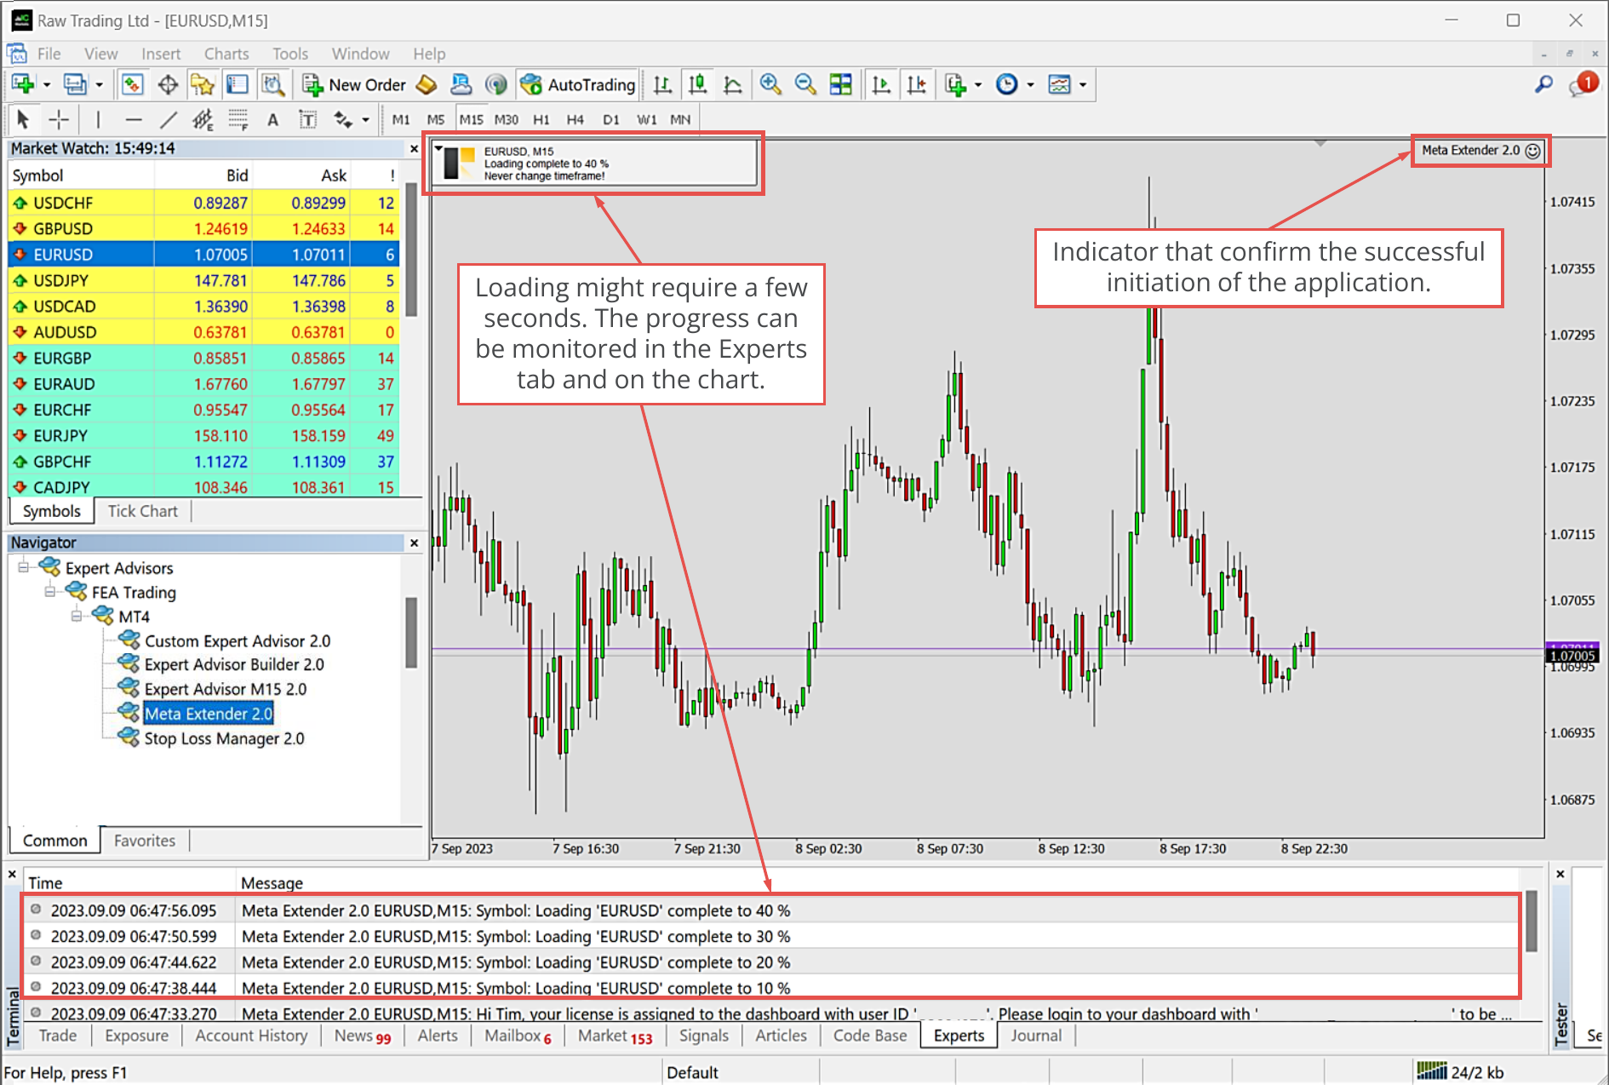The image size is (1609, 1085).
Task: Select the Vertical Line tool
Action: pyautogui.click(x=98, y=119)
